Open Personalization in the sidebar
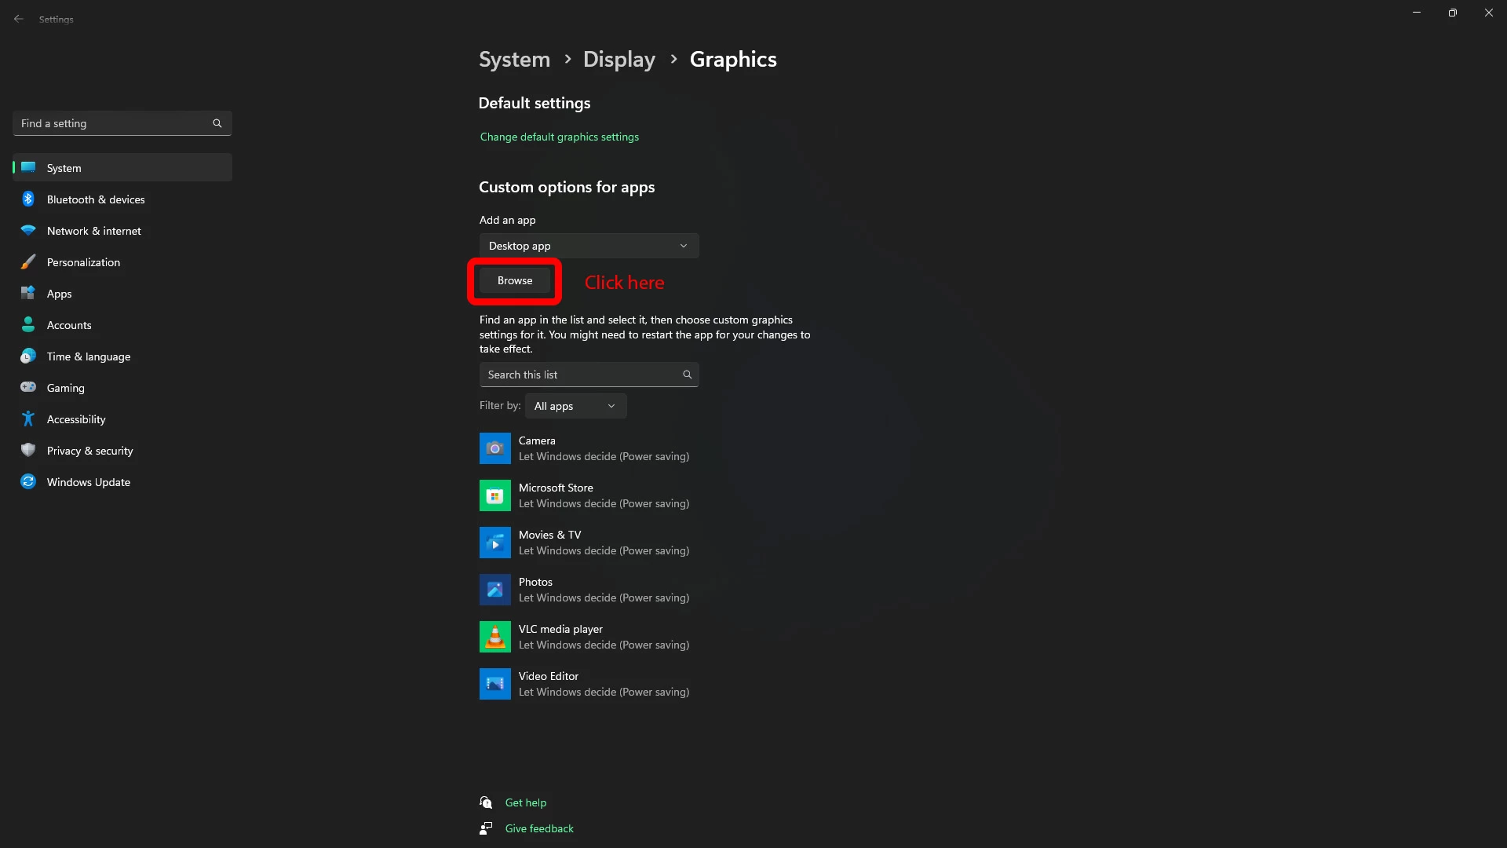 tap(83, 262)
